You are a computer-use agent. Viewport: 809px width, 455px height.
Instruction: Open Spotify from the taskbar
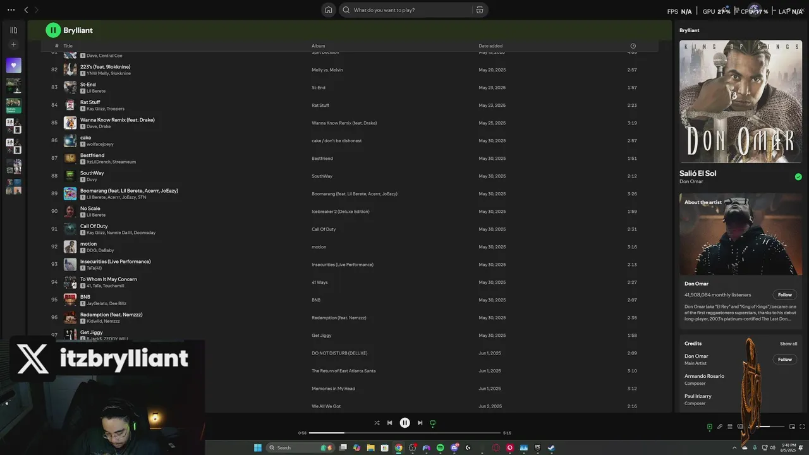coord(441,447)
